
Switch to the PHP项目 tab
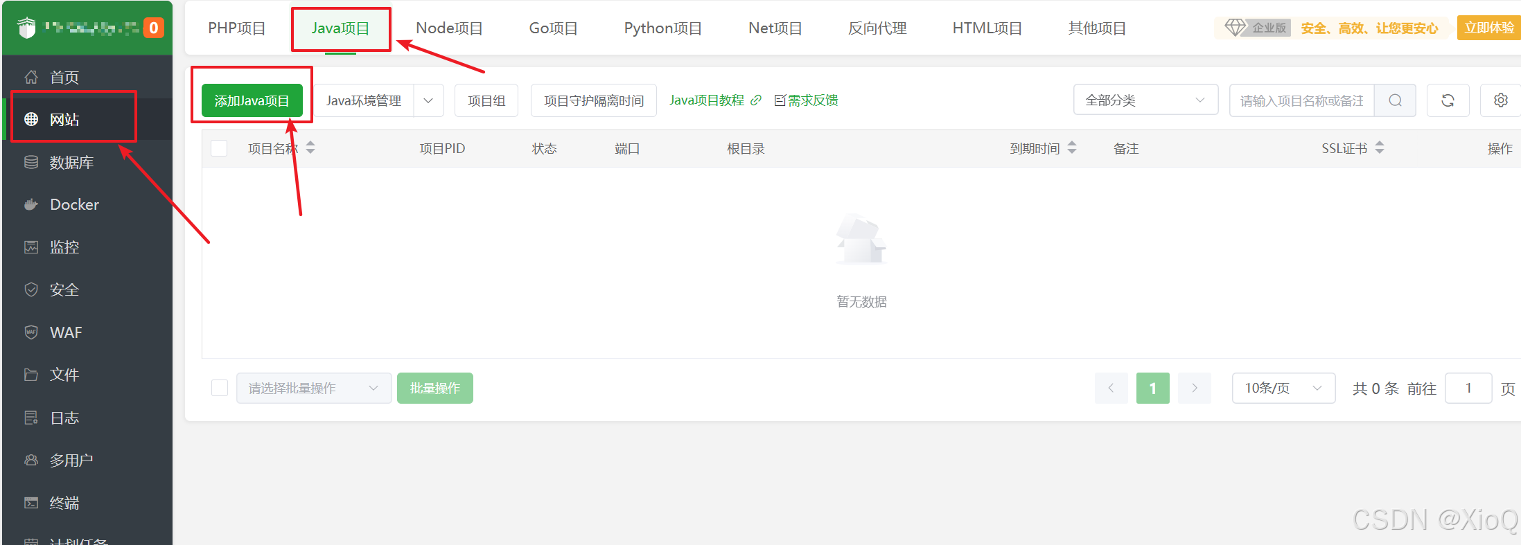click(x=237, y=28)
